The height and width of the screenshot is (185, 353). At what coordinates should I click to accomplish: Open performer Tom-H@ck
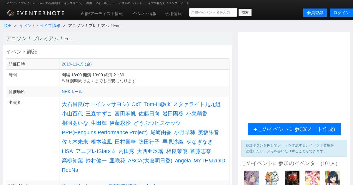coord(157,104)
